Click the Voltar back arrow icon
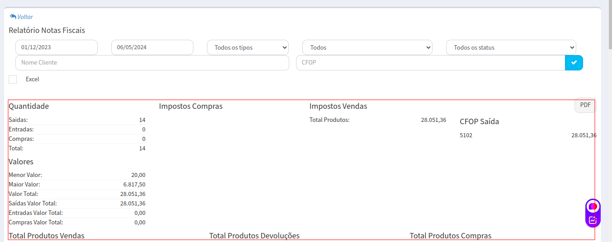The width and height of the screenshot is (612, 242). pos(13,16)
